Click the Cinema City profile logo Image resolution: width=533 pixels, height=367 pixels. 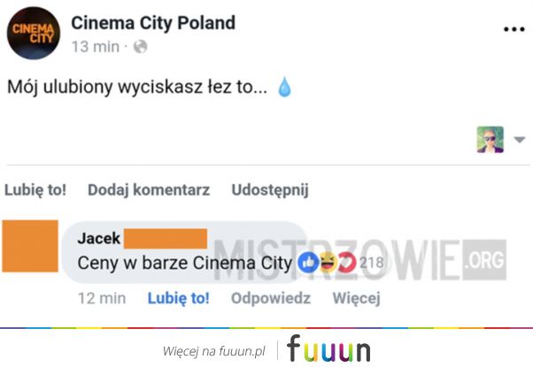34,34
